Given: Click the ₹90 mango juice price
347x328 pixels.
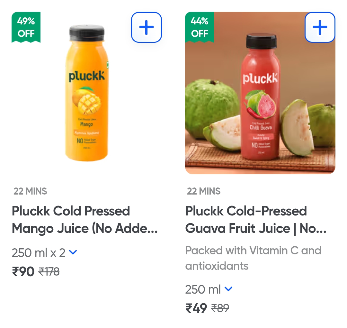Looking at the screenshot, I should 23,272.
